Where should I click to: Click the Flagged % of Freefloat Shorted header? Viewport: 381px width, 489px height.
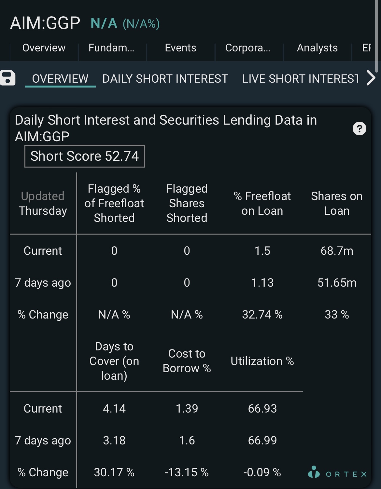114,203
